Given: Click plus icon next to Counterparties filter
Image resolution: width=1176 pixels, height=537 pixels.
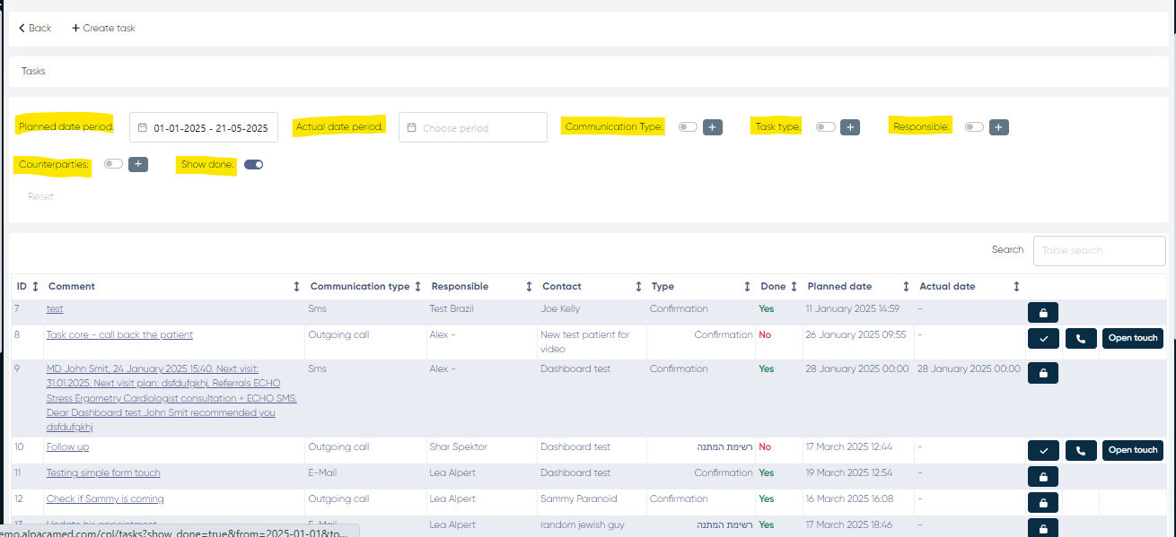Looking at the screenshot, I should point(137,164).
